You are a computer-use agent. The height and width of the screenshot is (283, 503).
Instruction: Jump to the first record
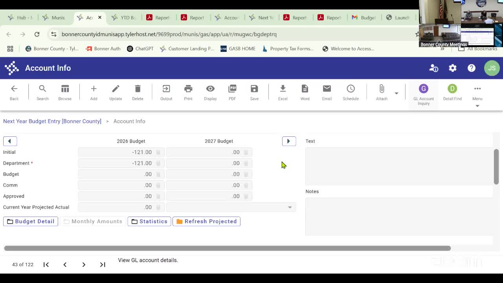(46, 265)
